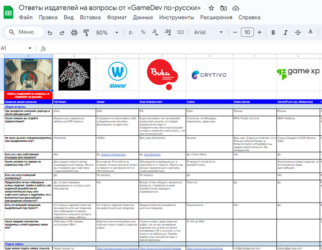Click the Google Sheets home icon

coord(8,12)
